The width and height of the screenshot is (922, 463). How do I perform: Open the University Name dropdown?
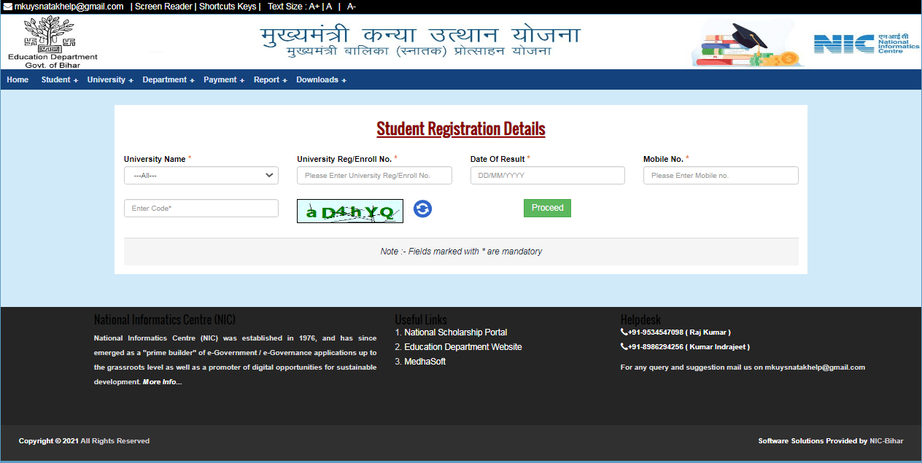click(201, 175)
